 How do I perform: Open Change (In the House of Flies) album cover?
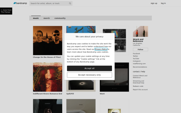[x=48, y=40]
